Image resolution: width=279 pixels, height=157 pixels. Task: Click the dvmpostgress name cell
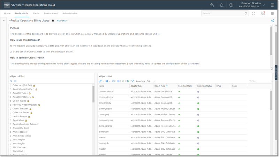pos(106,120)
